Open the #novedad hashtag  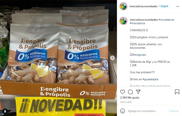pyautogui.click(x=165, y=20)
